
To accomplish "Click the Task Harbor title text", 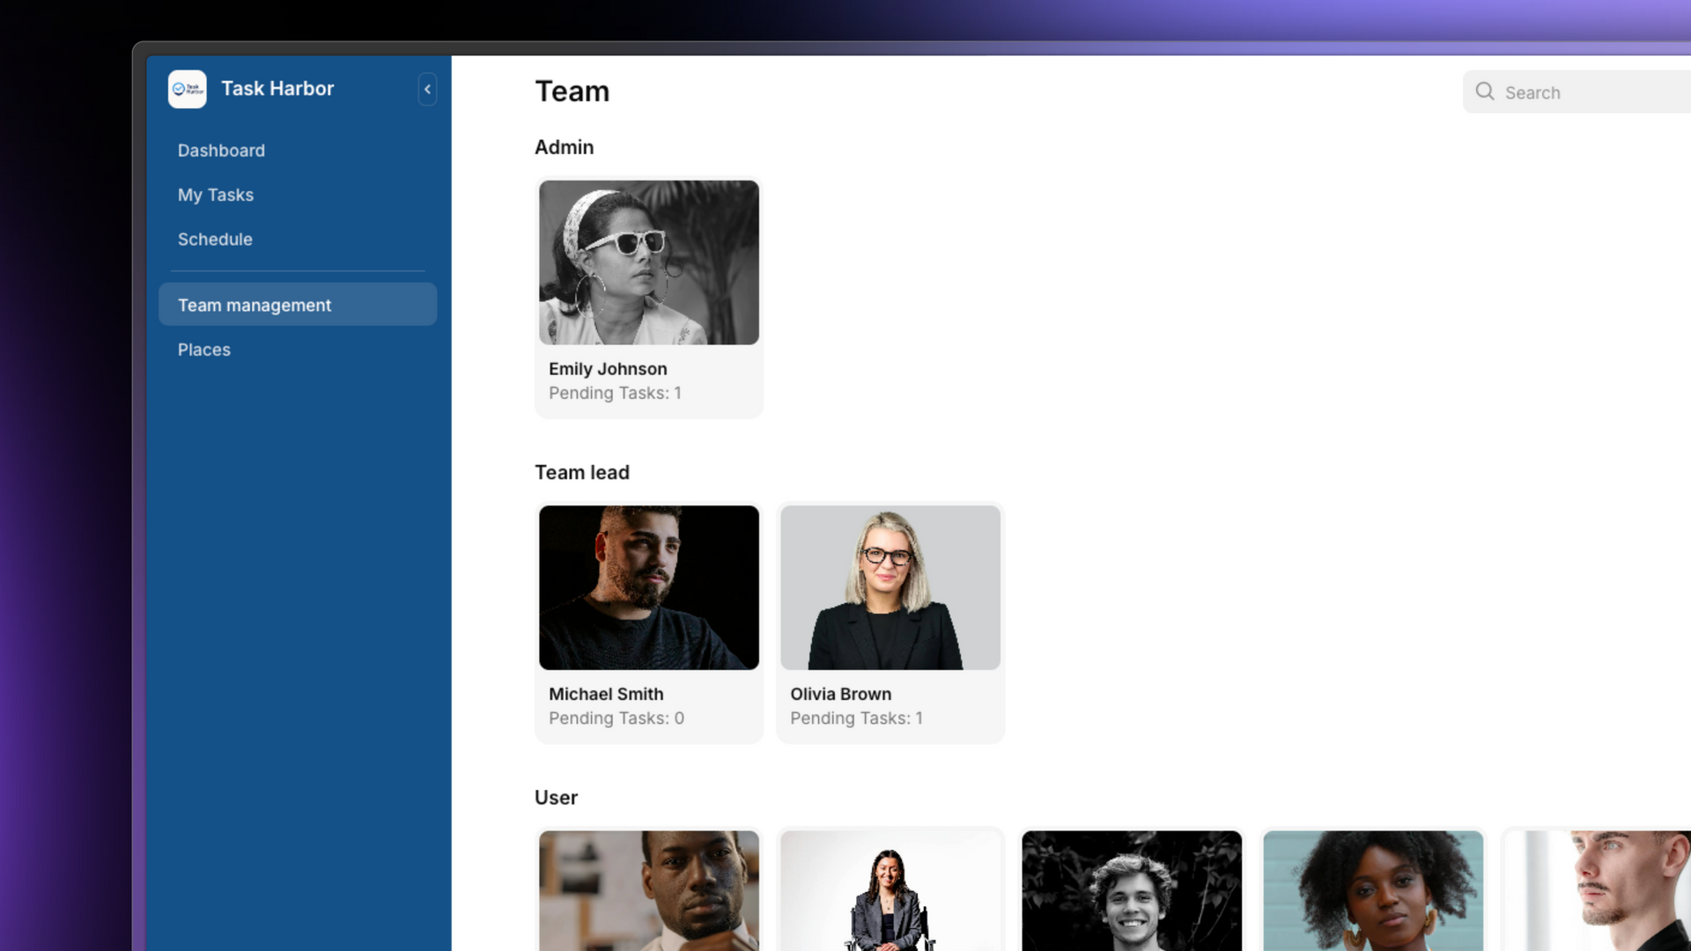I will [x=277, y=89].
